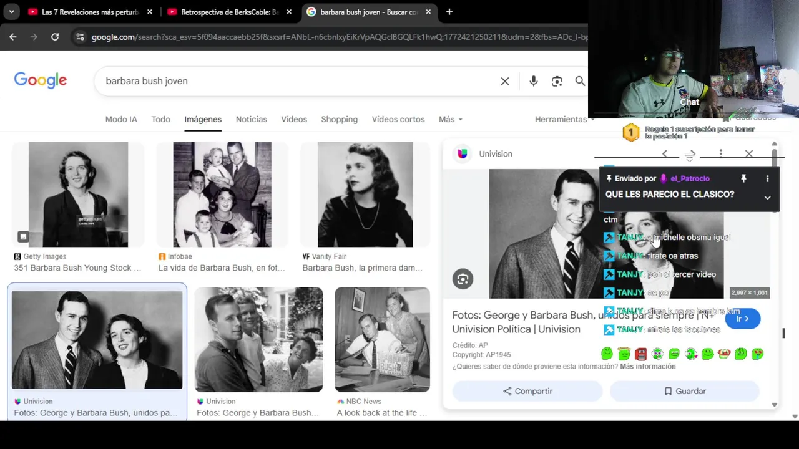
Task: Open the tab search dropdown arrow
Action: tap(11, 12)
